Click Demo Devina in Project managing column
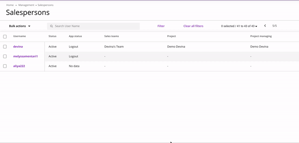 259,47
